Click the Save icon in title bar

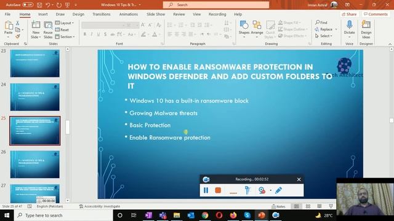39,5
